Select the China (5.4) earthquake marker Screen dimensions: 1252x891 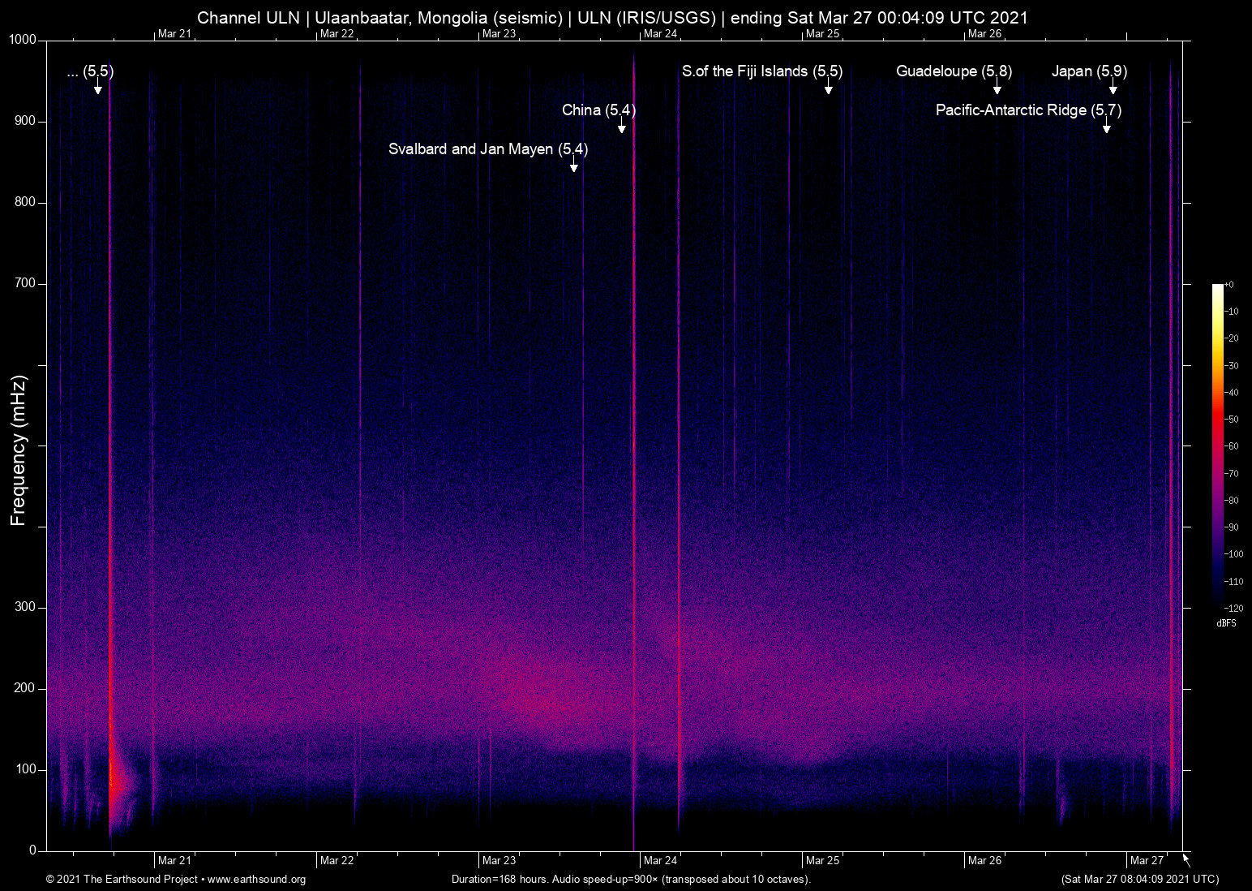(x=599, y=110)
